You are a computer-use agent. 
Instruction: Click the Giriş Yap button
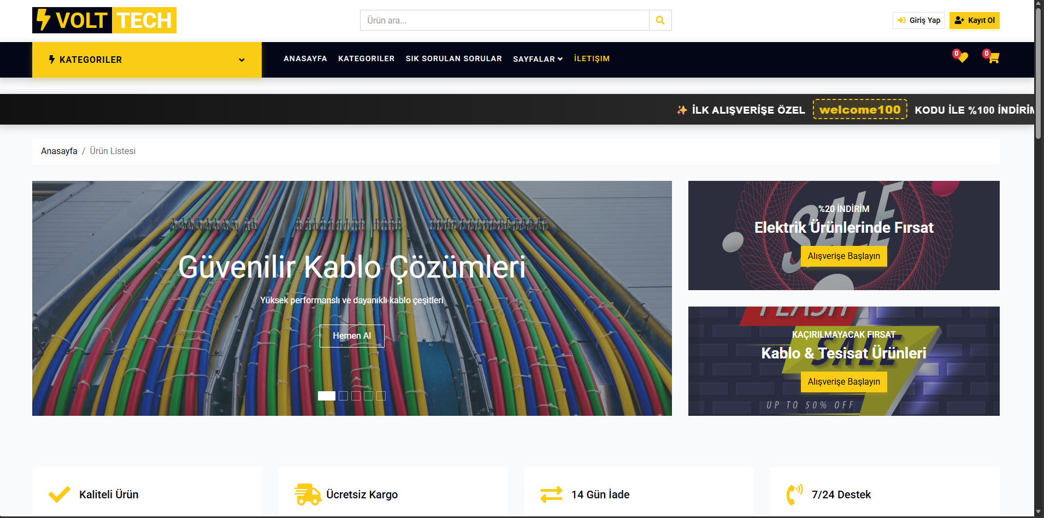point(919,20)
